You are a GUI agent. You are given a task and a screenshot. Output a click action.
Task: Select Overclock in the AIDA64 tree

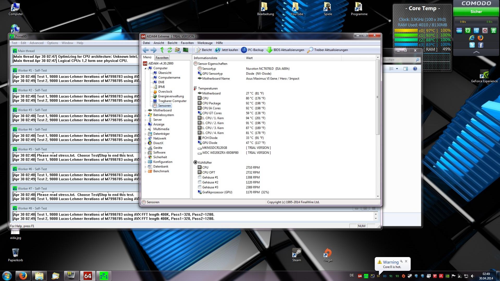(165, 92)
